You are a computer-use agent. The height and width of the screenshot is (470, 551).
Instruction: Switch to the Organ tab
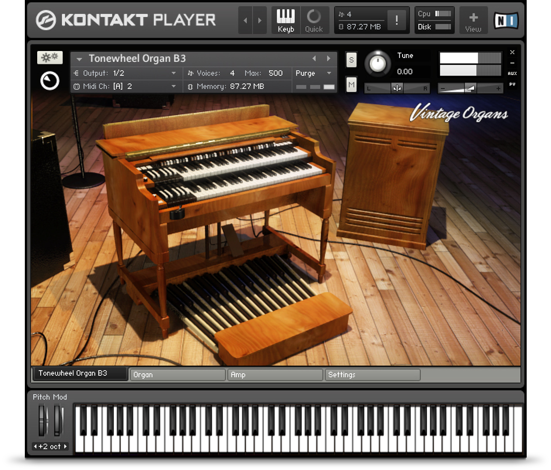click(x=177, y=375)
